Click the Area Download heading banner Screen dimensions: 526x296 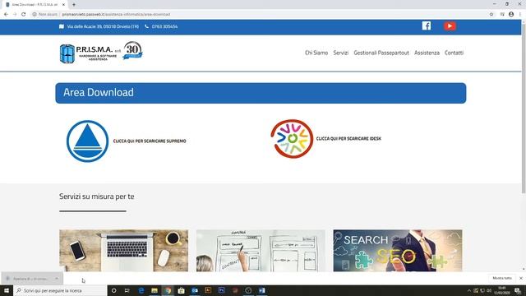tap(261, 93)
